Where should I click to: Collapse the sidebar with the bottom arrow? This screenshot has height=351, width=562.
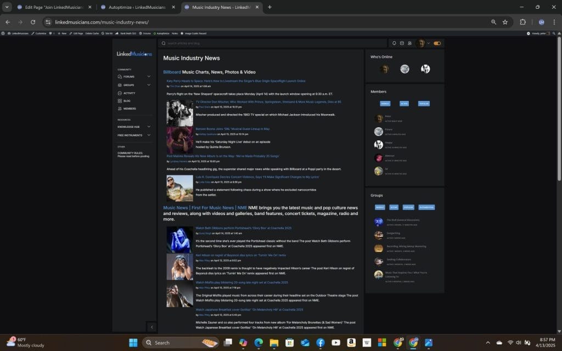(152, 327)
